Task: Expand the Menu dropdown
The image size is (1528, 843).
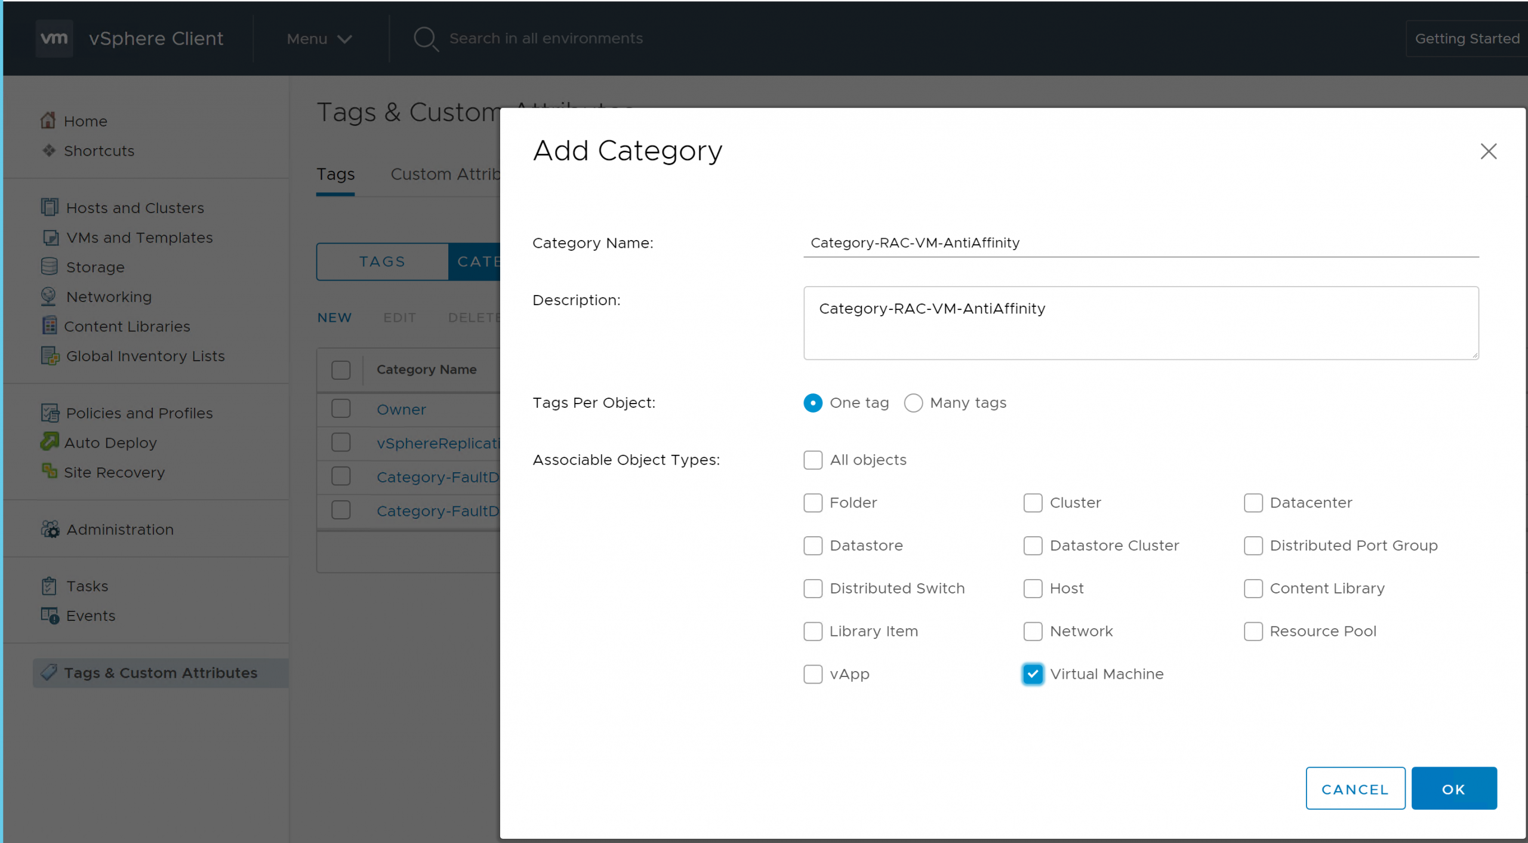Action: tap(319, 39)
